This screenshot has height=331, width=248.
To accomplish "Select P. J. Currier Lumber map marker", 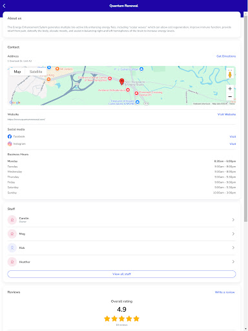I will 141,69.
